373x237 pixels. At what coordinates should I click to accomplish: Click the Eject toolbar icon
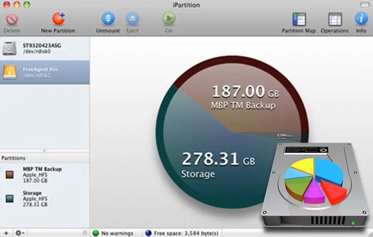(132, 19)
